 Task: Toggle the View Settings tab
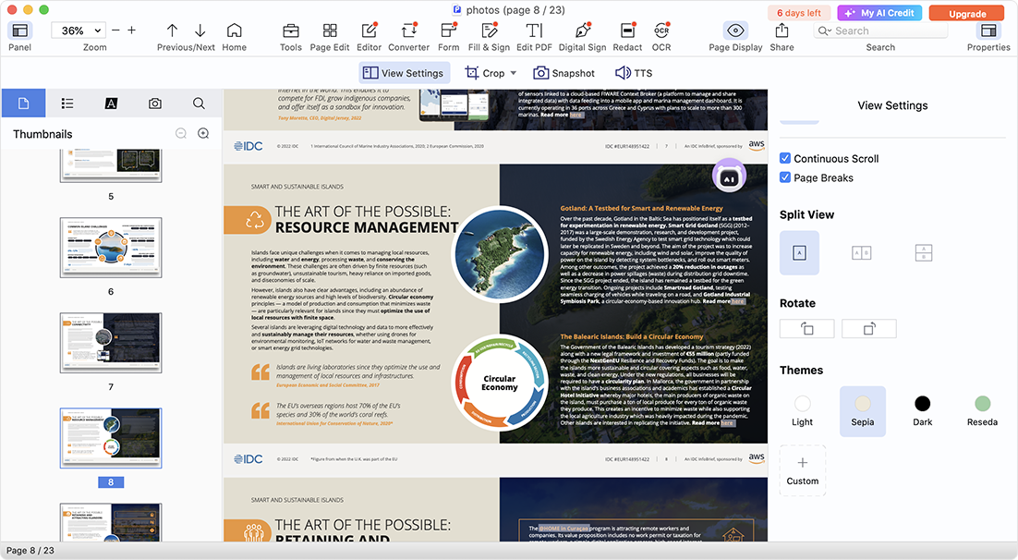pos(404,73)
